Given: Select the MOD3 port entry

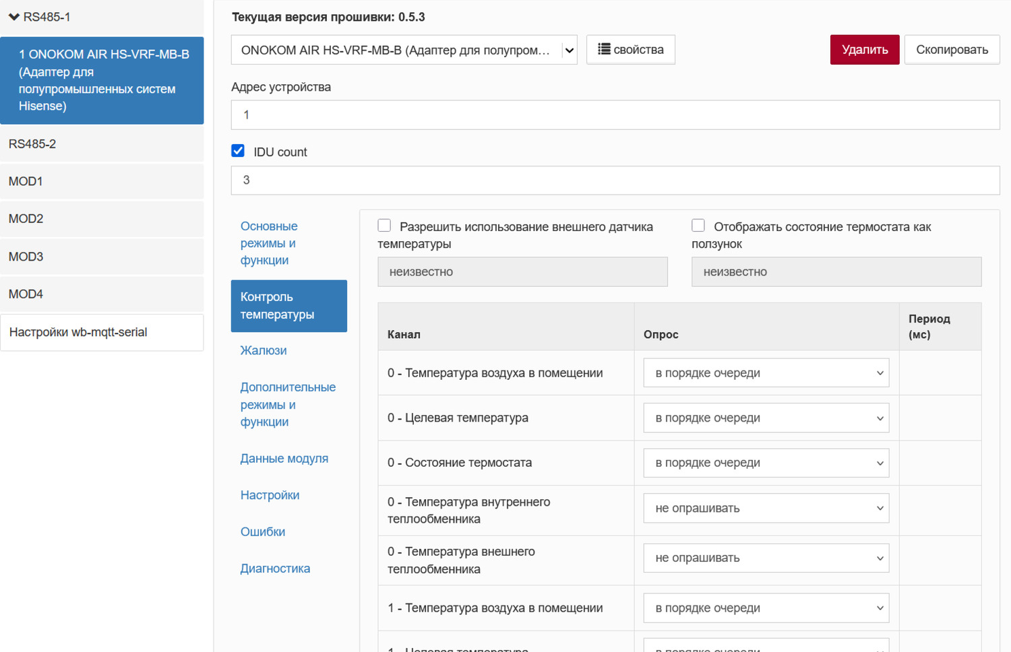Looking at the screenshot, I should tap(26, 257).
